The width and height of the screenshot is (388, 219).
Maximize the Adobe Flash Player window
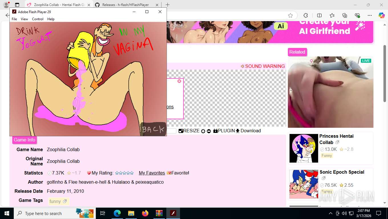coord(147,12)
